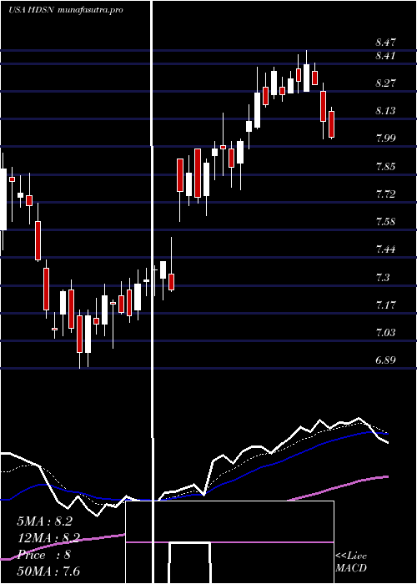
Task: Click the 8.27 price level label
Action: click(385, 83)
